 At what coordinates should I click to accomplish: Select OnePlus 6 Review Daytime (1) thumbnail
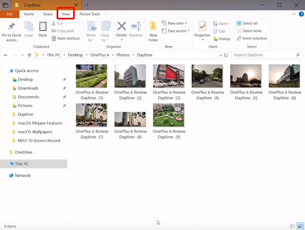pos(91,76)
